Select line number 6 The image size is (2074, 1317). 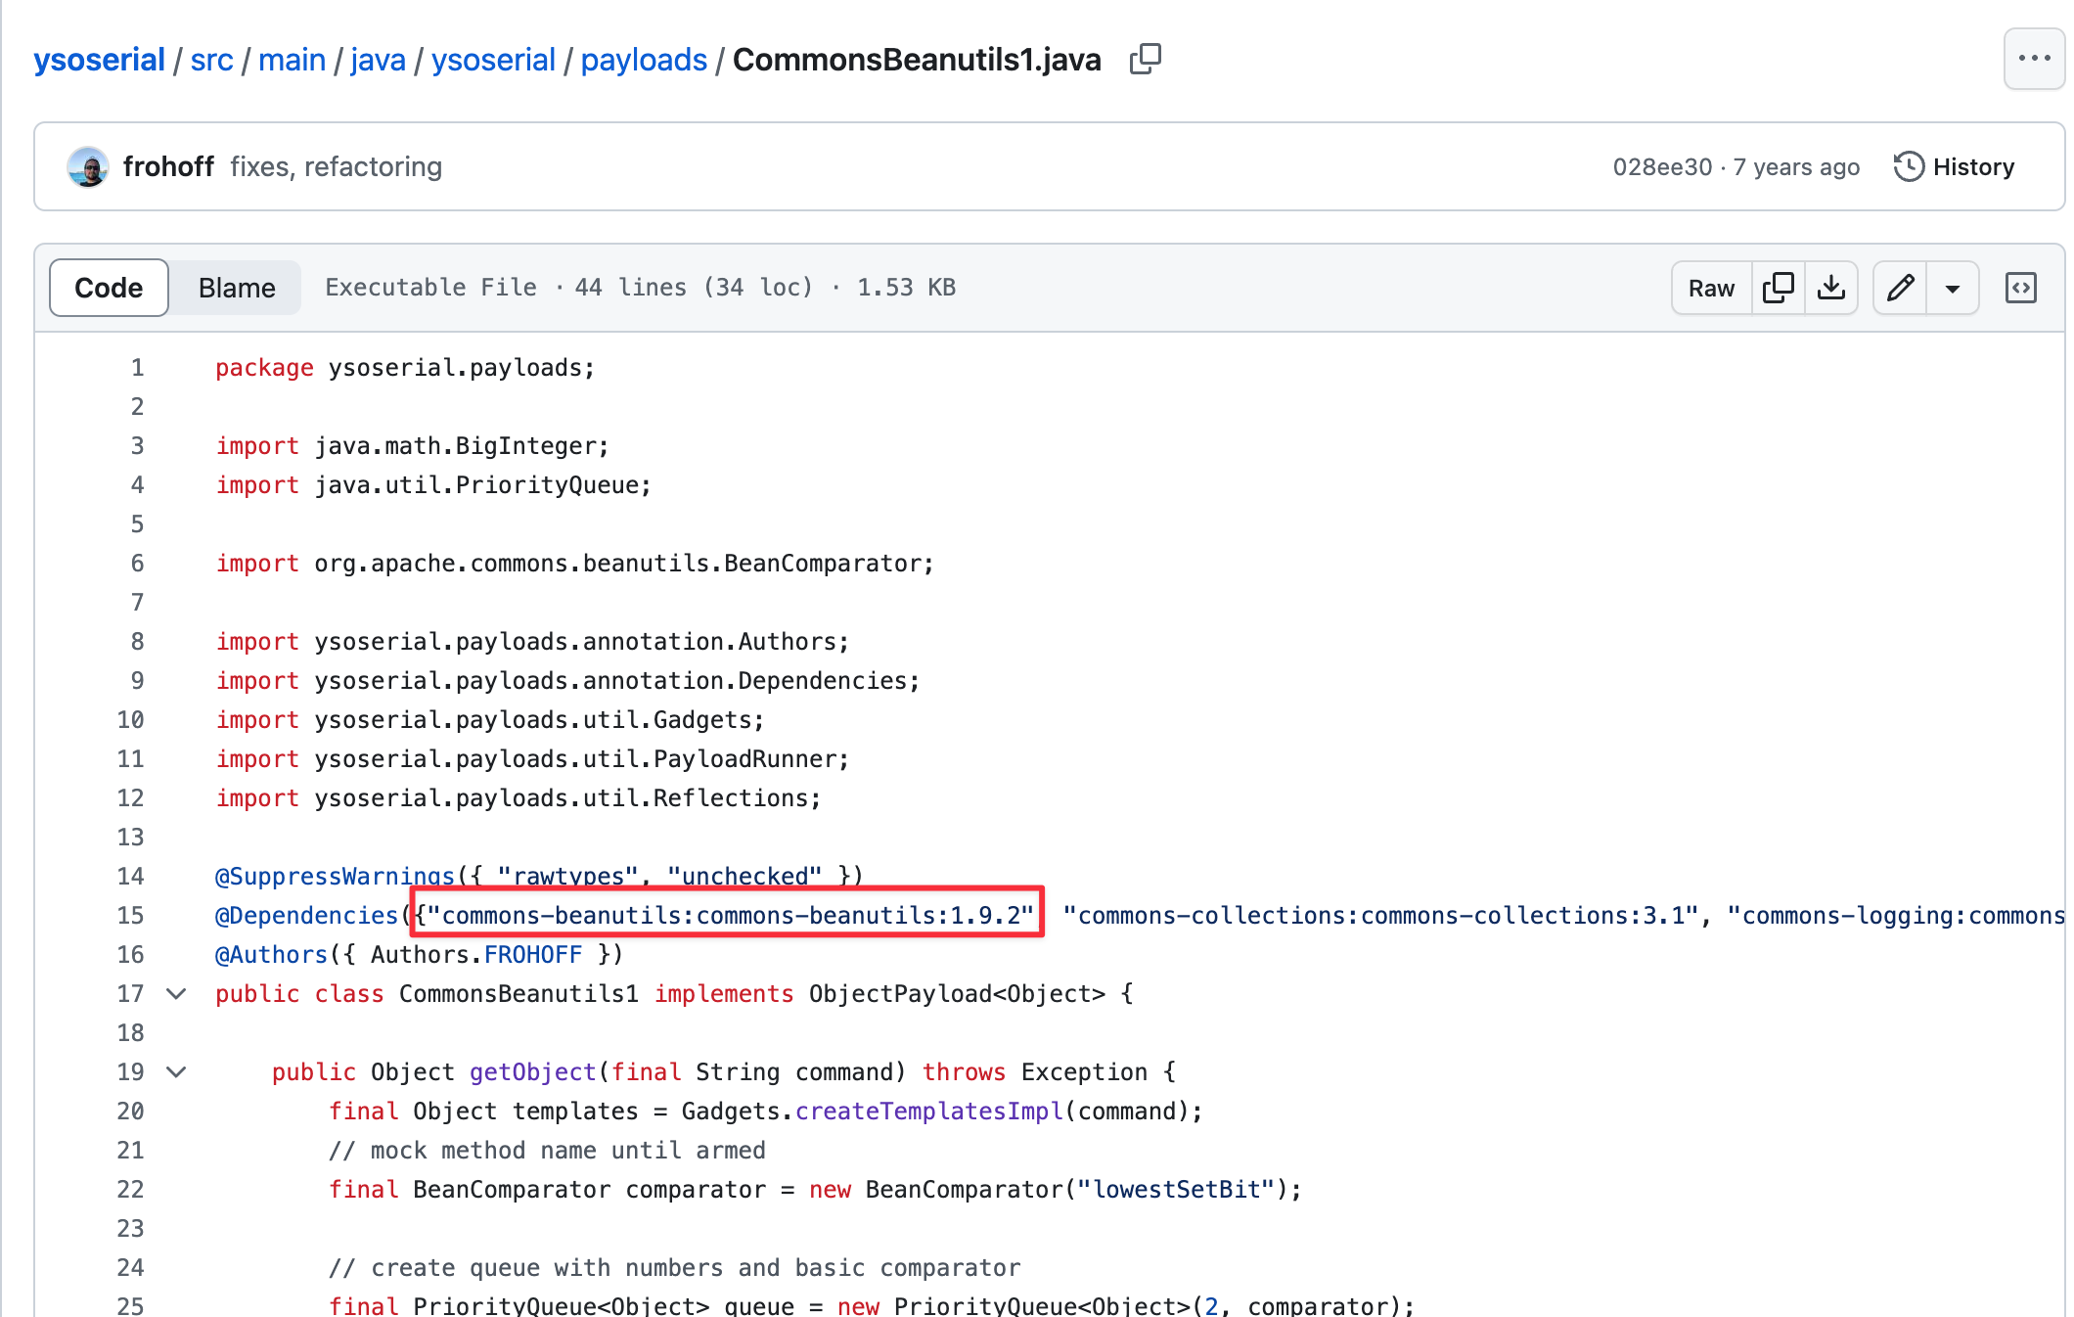point(137,564)
